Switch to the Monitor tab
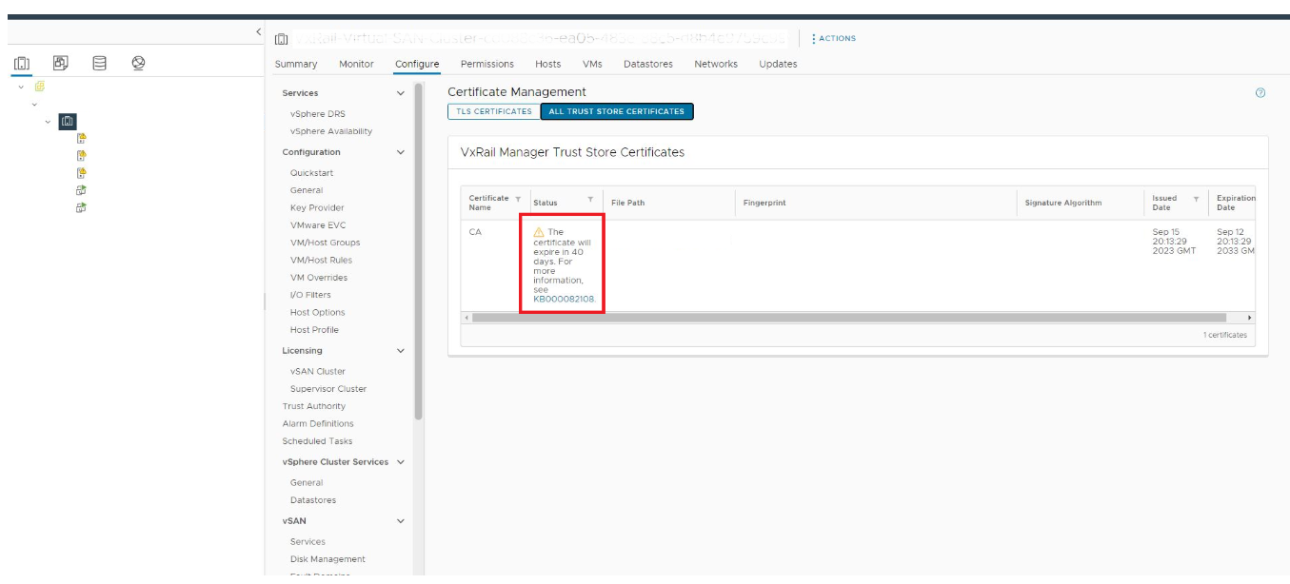This screenshot has width=1290, height=584. (x=356, y=64)
